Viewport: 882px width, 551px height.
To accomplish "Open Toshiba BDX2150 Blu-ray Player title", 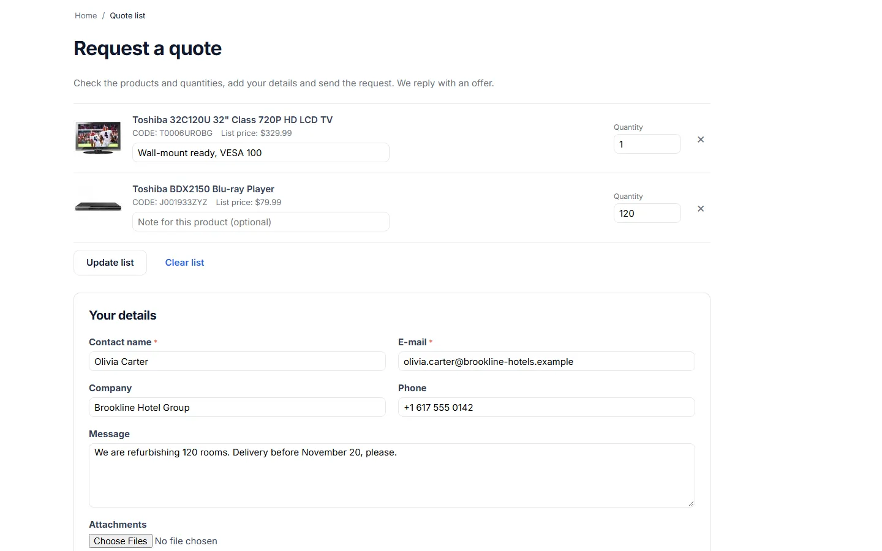I will (x=203, y=189).
